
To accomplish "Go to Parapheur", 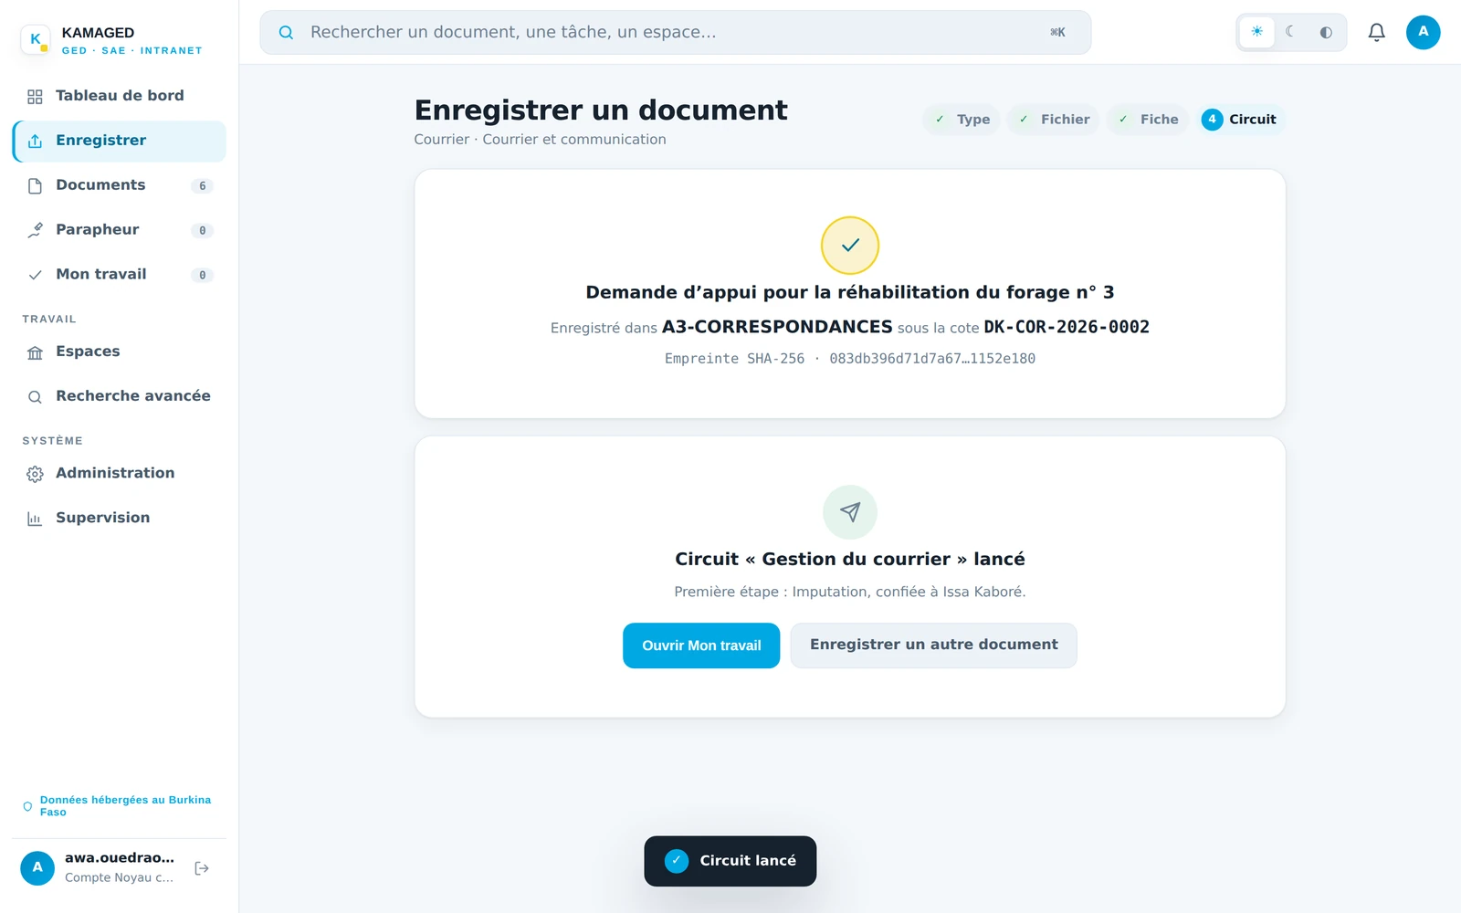I will 120,230.
